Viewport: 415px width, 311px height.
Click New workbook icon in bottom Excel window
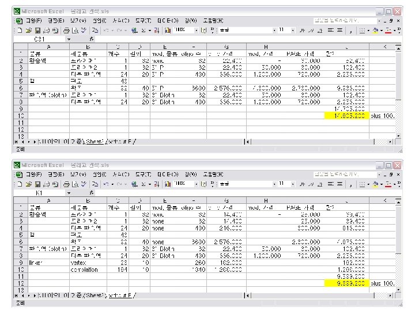[20, 184]
